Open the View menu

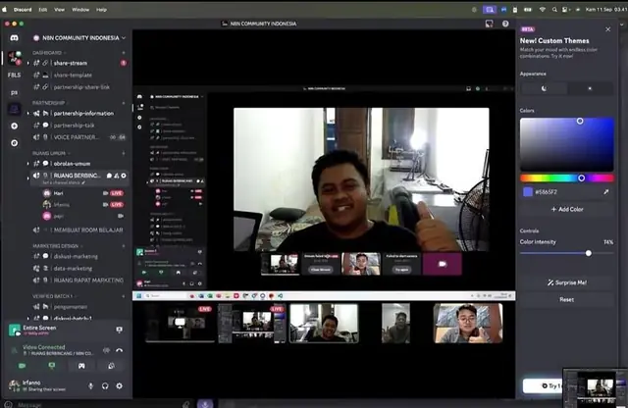coord(59,10)
